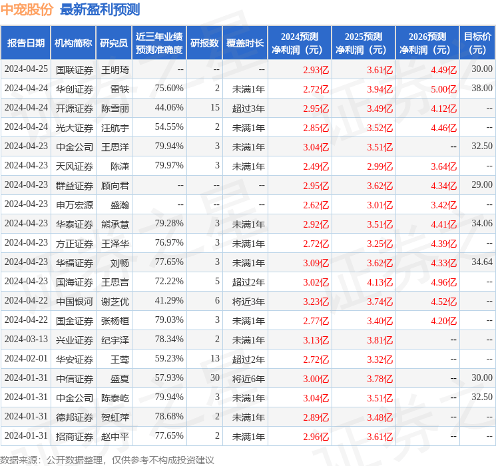Image resolution: width=496 pixels, height=466 pixels.
Task: Click the 华创证券 institution cell
Action: (75, 89)
